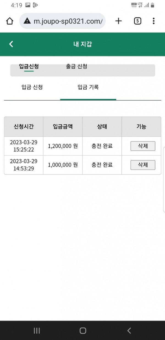Delete the 1,000,000 원 deposit record
Screen dimensions: 165x340
tap(143, 165)
